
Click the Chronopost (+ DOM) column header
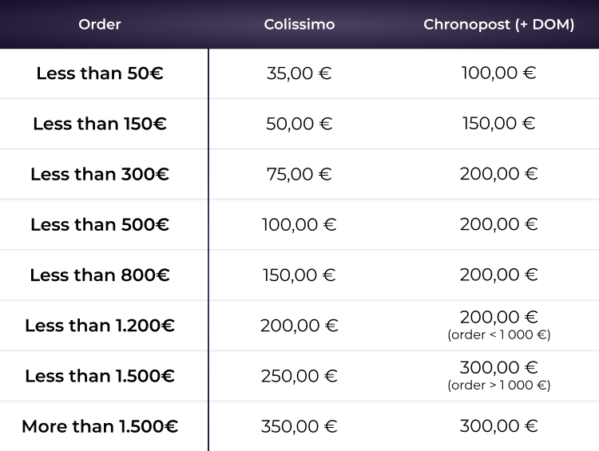point(498,25)
